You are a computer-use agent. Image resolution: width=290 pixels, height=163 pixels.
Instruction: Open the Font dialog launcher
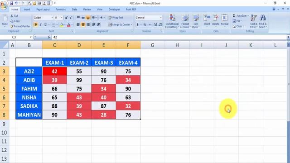point(72,31)
